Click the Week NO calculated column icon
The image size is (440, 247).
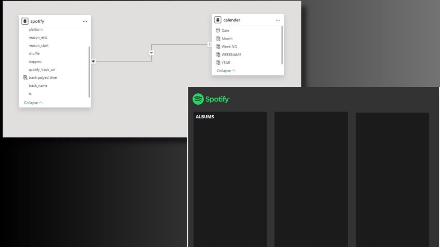(218, 46)
